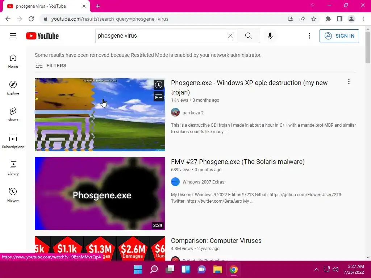This screenshot has height=278, width=371.
Task: Open a new browser tab
Action: [x=98, y=6]
